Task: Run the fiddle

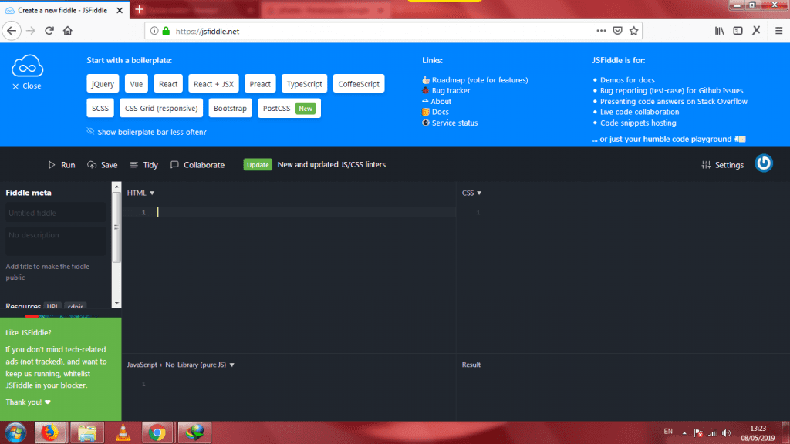Action: coord(62,165)
